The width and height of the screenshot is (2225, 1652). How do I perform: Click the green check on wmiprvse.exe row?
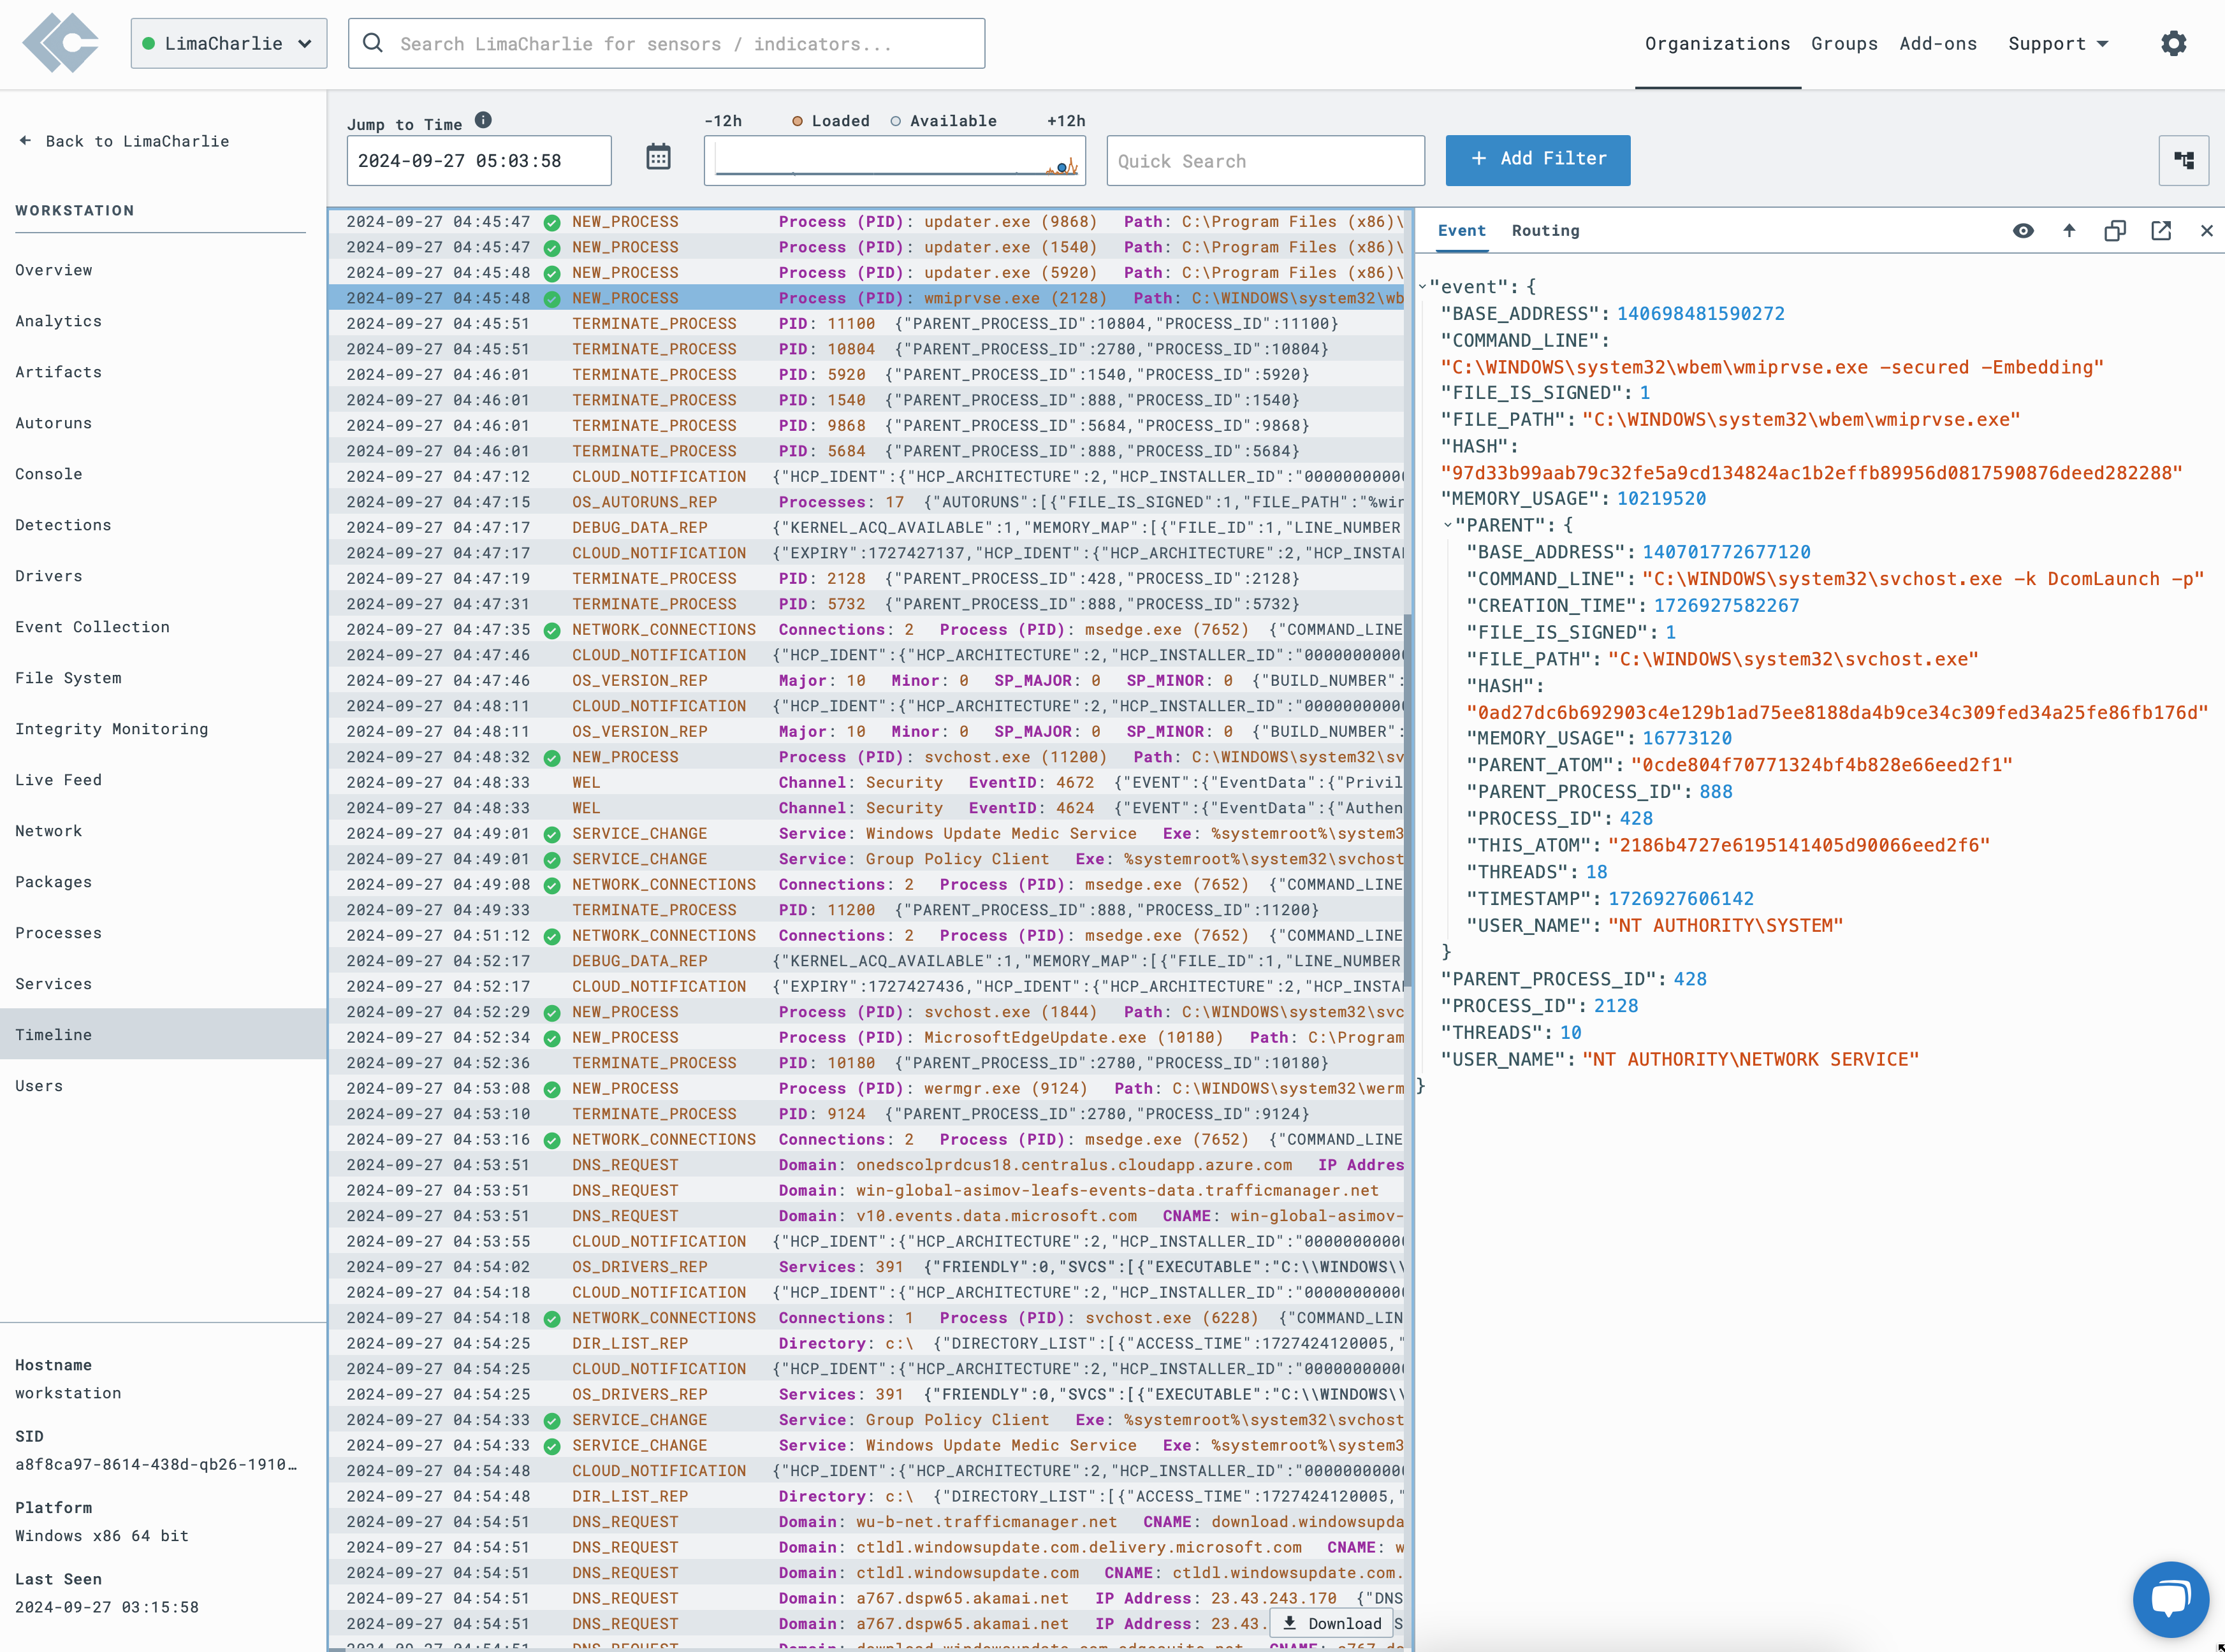click(x=551, y=299)
